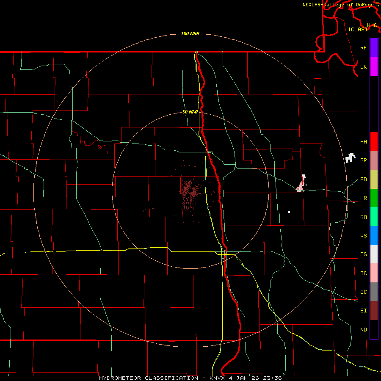Click the 23:36 timestamp
This screenshot has height=381, width=381.
click(x=272, y=378)
